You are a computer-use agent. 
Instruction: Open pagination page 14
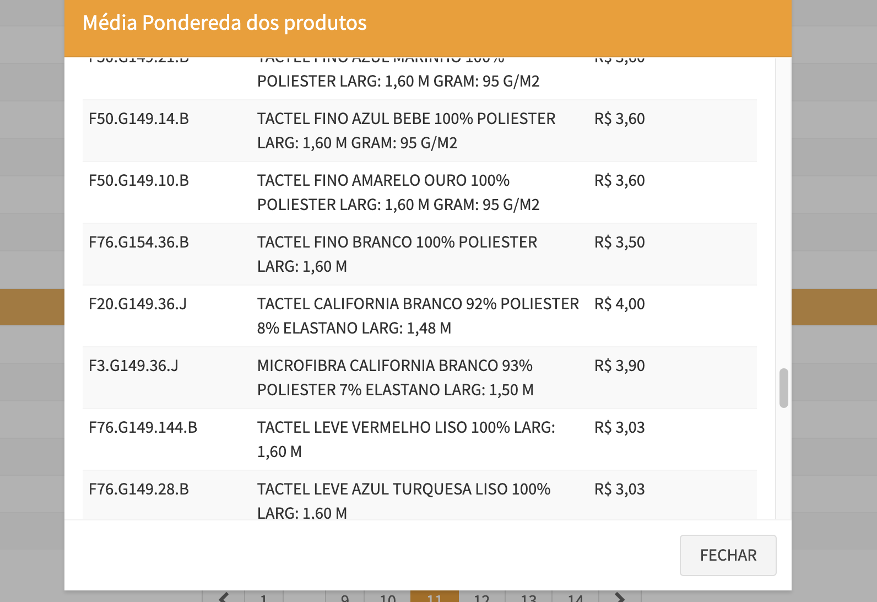[576, 598]
